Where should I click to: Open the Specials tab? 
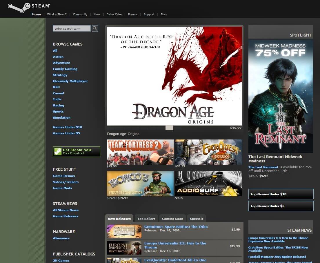pyautogui.click(x=196, y=219)
